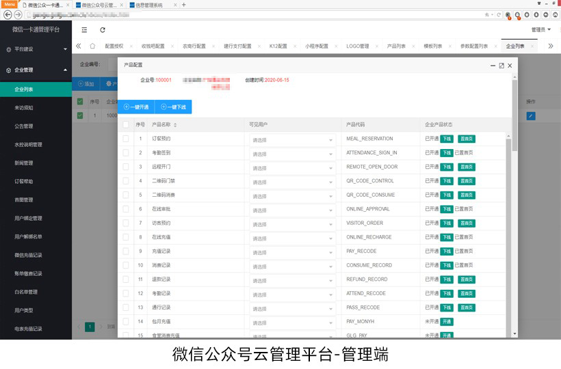Open 公告管理 in the sidebar
The width and height of the screenshot is (561, 369).
24,126
